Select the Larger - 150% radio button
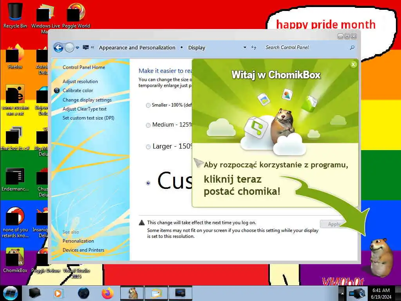The image size is (401, 301). [x=148, y=147]
